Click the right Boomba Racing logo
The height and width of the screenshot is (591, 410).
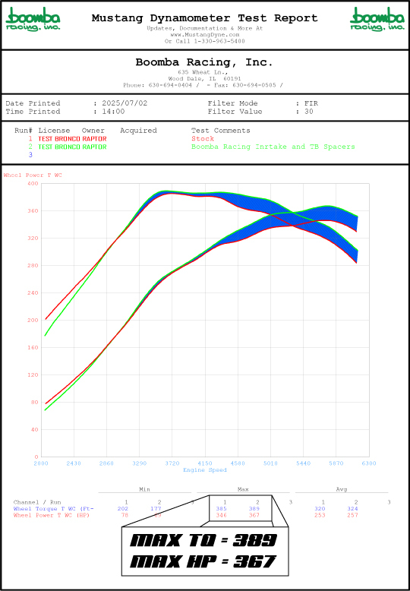(377, 20)
